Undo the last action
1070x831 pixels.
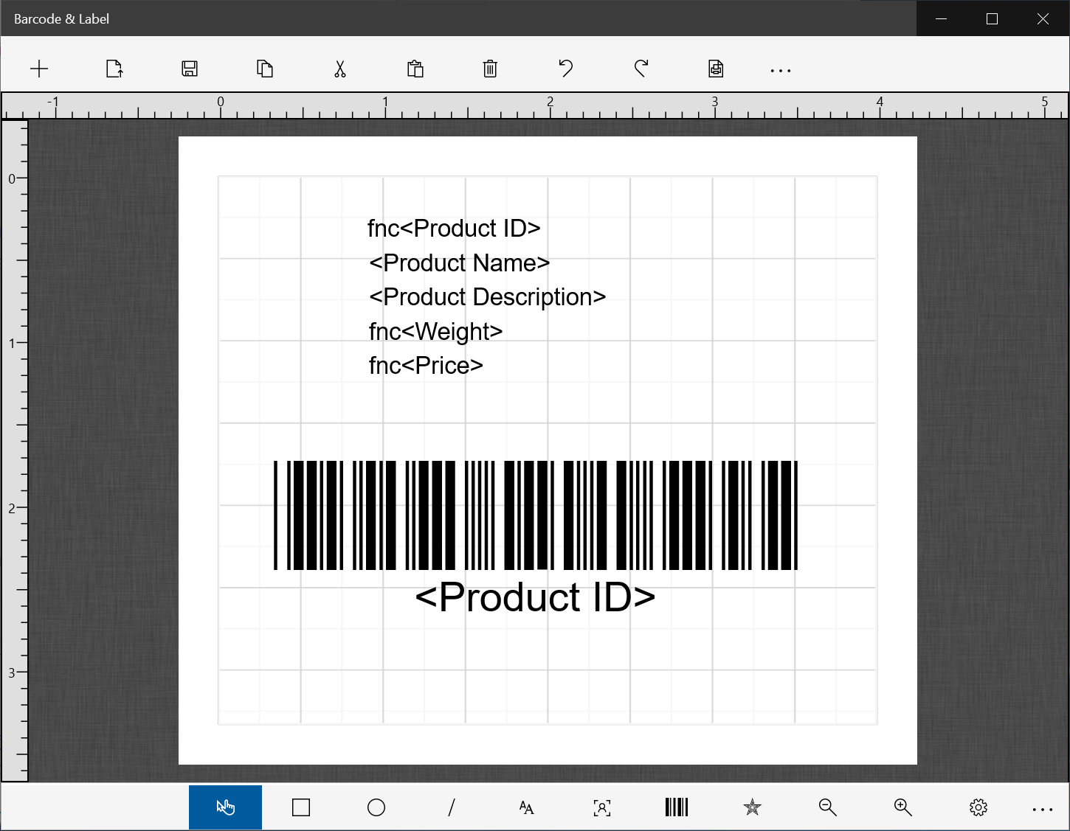[565, 69]
